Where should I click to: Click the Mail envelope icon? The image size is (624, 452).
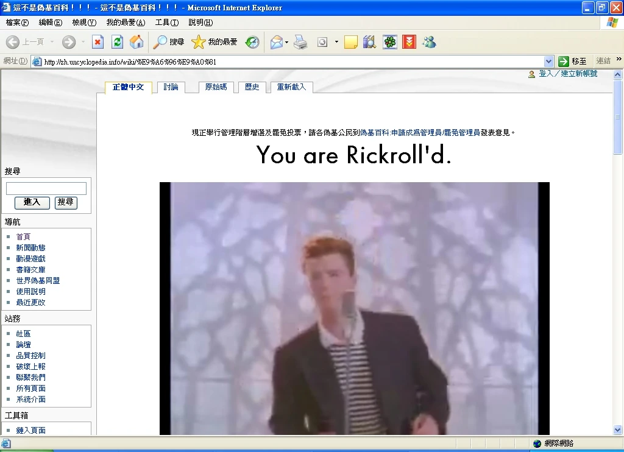276,42
